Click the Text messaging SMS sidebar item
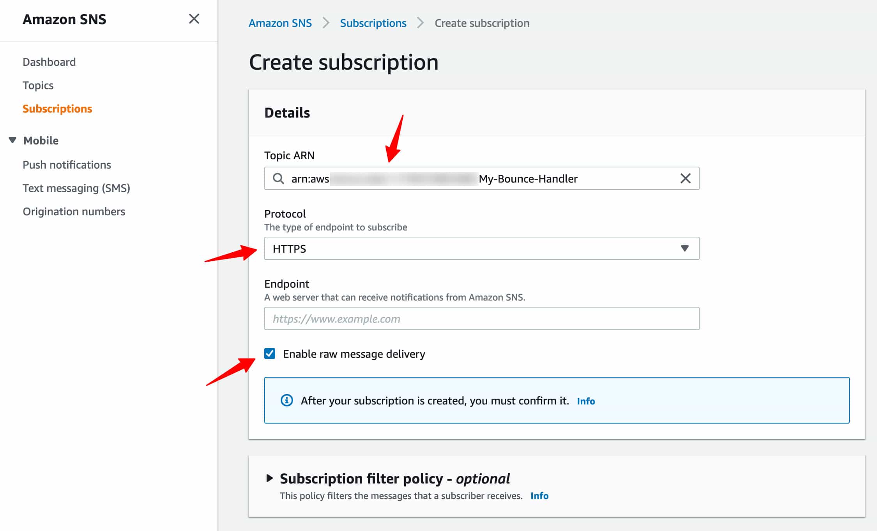 pyautogui.click(x=77, y=188)
